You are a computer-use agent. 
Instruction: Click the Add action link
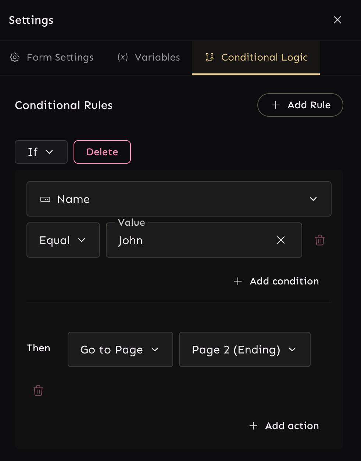coord(292,426)
